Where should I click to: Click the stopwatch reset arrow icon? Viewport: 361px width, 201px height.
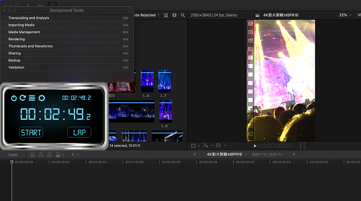click(23, 98)
